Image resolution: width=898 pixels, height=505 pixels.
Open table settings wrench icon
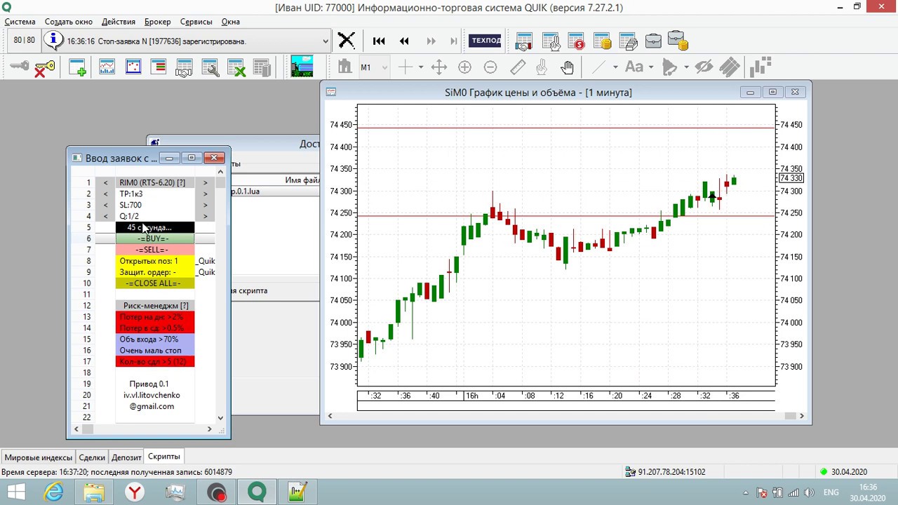coord(210,67)
